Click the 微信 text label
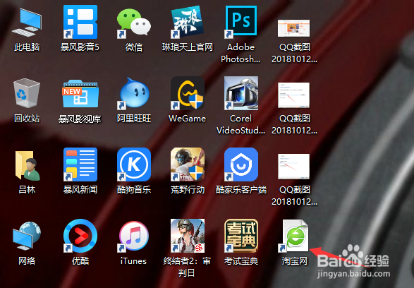The height and width of the screenshot is (288, 414). [134, 47]
